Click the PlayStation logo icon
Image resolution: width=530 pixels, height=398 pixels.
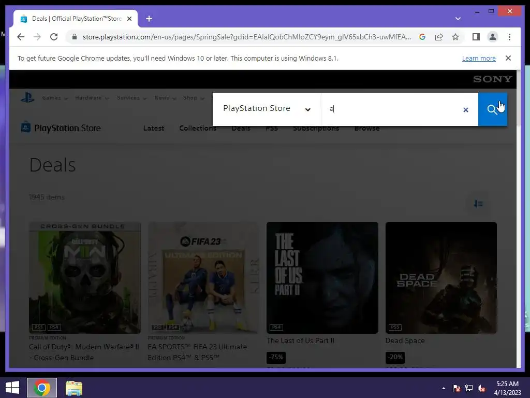pyautogui.click(x=27, y=98)
